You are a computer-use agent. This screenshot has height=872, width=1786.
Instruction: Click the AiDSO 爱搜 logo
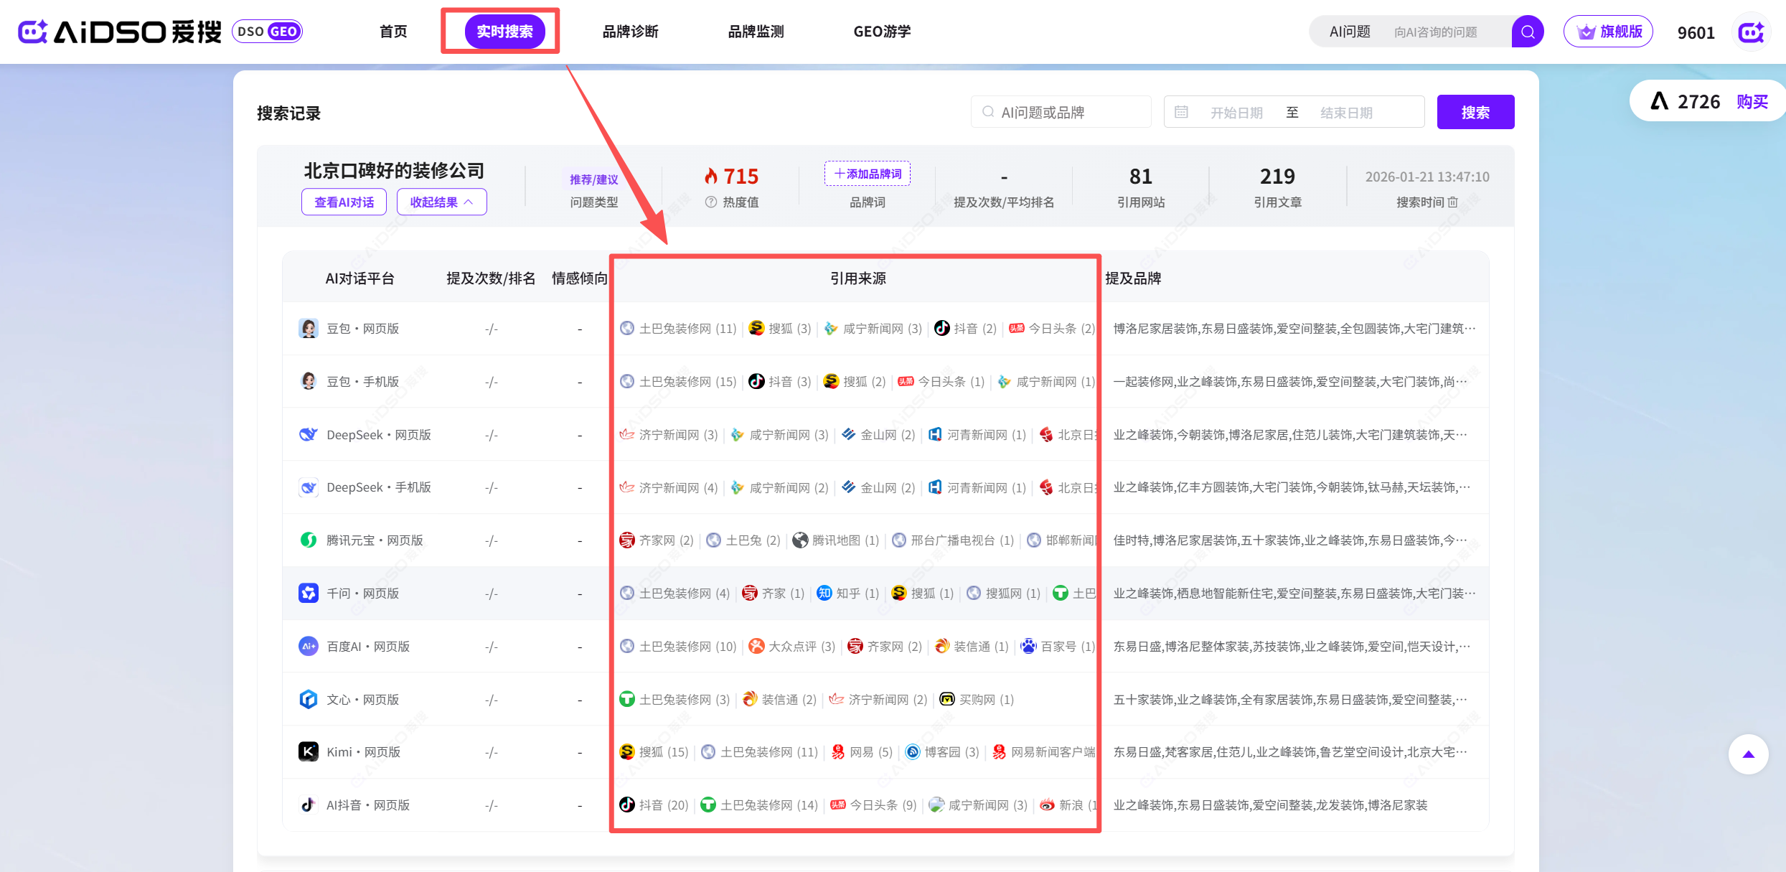(x=121, y=32)
